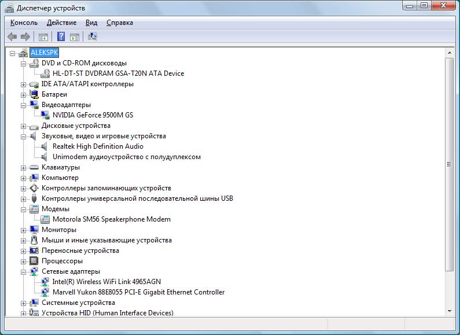Click the Intel Wireless WiFi Link adapter icon
This screenshot has width=460, height=335.
[x=45, y=282]
